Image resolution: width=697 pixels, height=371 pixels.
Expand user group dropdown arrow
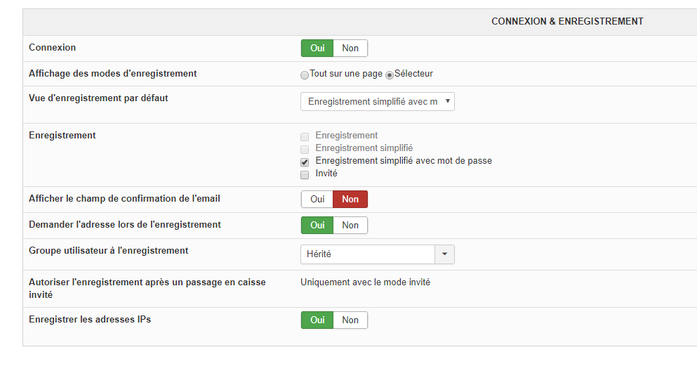tap(445, 254)
